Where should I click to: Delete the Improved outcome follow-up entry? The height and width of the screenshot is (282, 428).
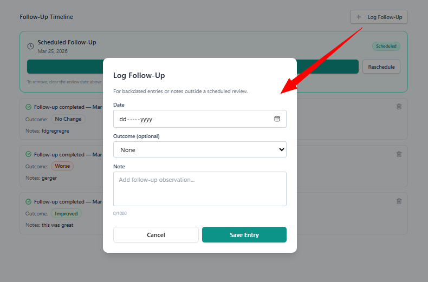[x=399, y=201]
